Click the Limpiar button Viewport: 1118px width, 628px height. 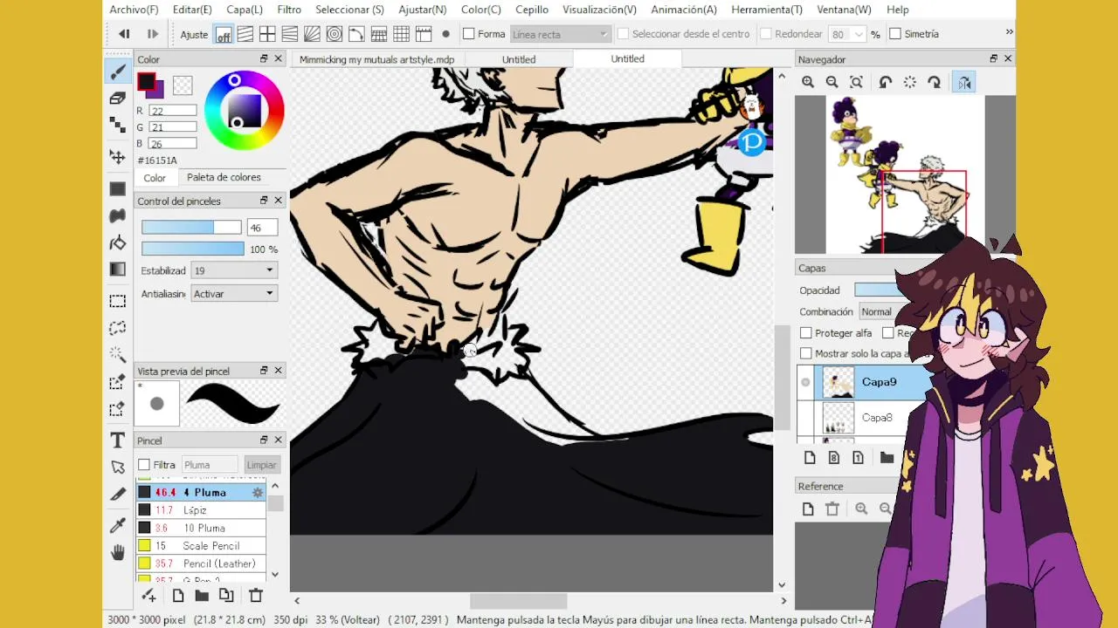pos(261,465)
